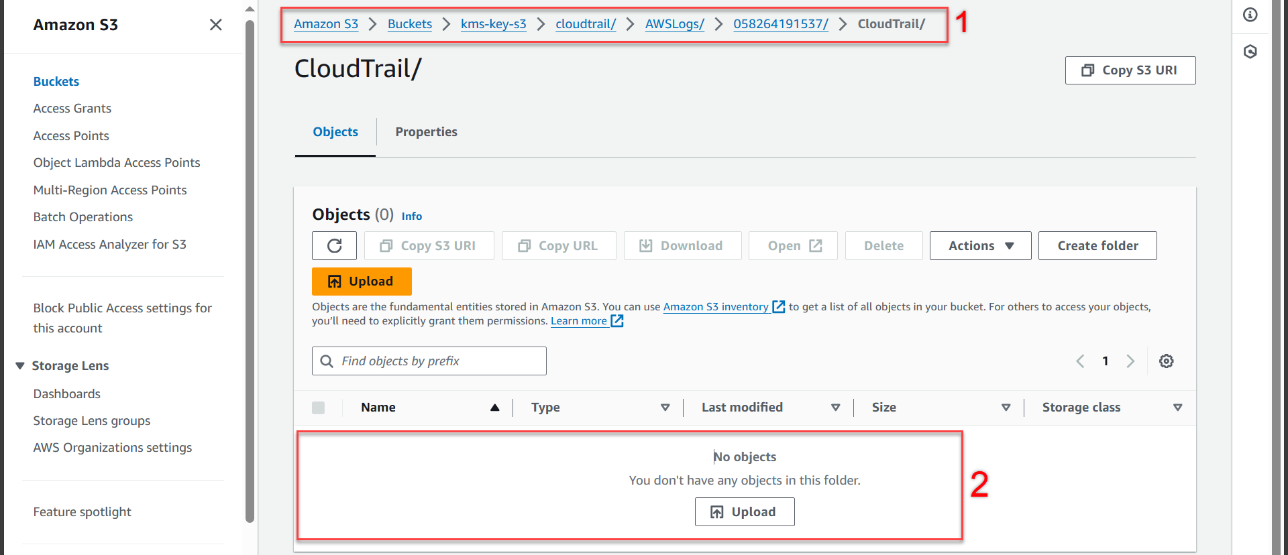Collapse the Storage Lens section

20,366
